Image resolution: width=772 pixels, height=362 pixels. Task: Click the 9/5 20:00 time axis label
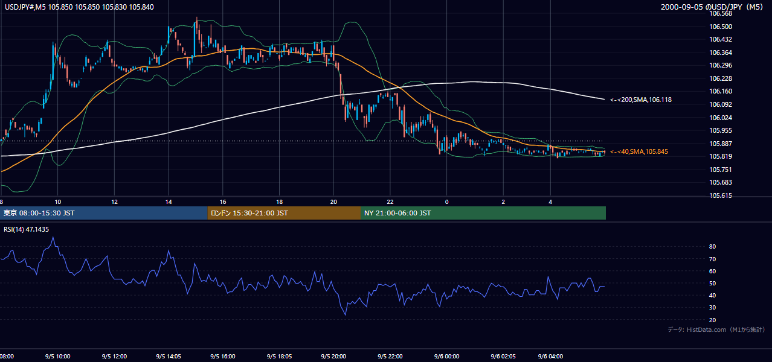click(333, 357)
